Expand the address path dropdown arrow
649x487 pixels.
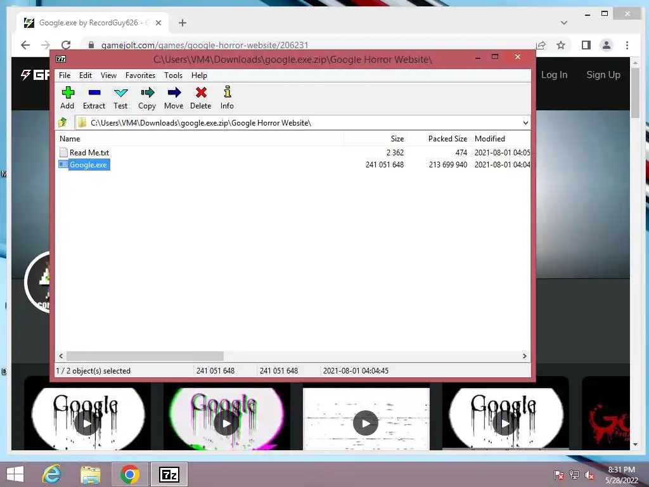[525, 123]
